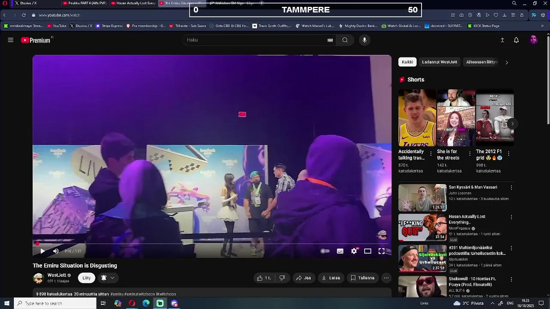Open Shakewell - 10 Homies recommended video
The height and width of the screenshot is (309, 550).
click(422, 287)
